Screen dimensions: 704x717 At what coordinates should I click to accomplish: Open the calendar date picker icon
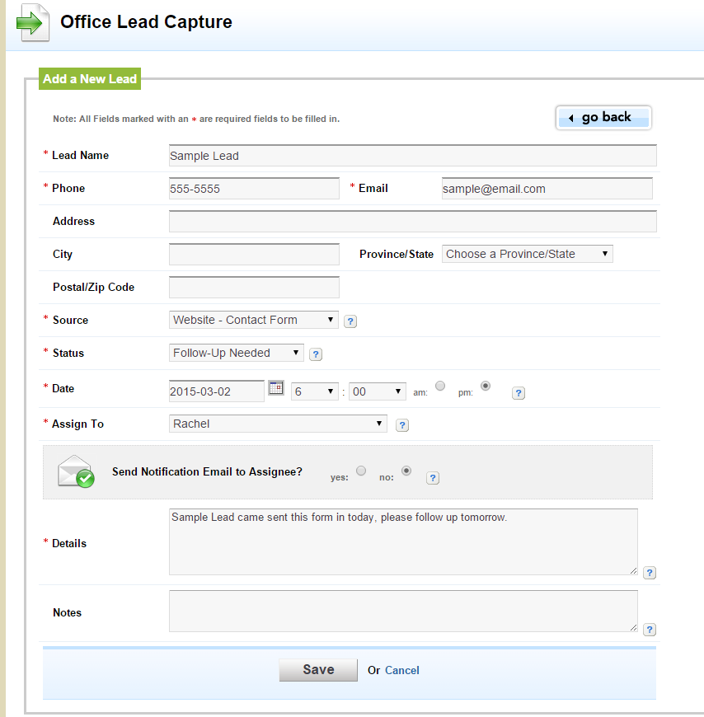pos(276,387)
